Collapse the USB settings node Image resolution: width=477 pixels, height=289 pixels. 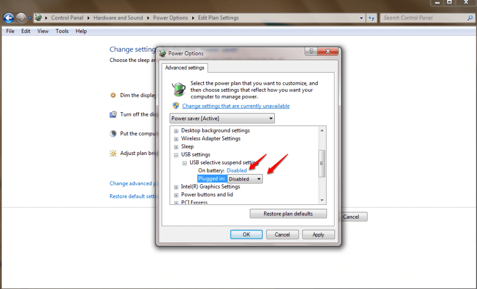click(176, 155)
